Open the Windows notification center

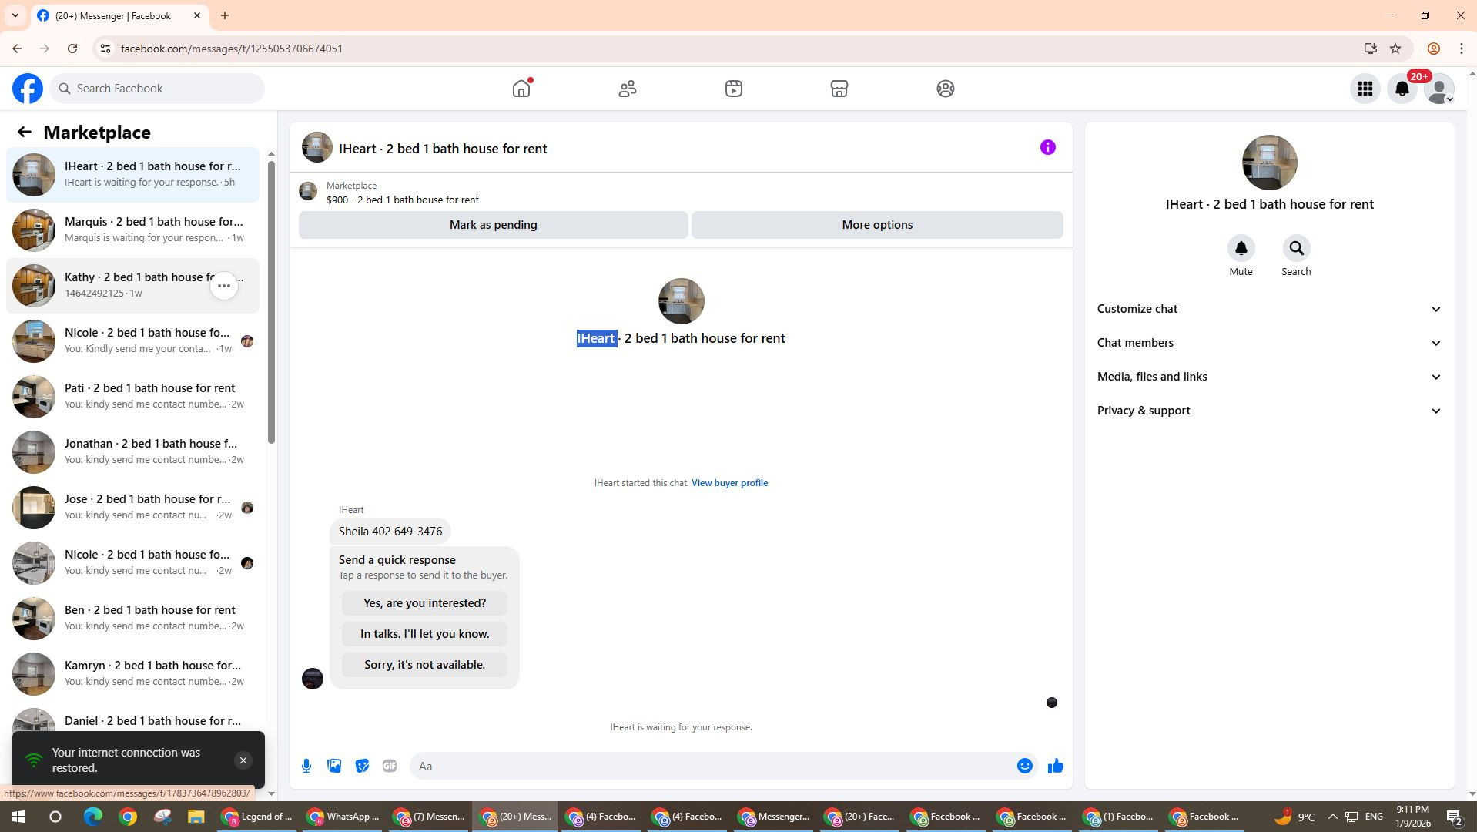pyautogui.click(x=1455, y=817)
